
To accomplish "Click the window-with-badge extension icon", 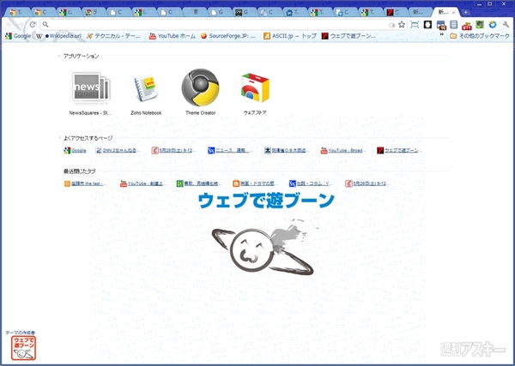I will click(441, 25).
